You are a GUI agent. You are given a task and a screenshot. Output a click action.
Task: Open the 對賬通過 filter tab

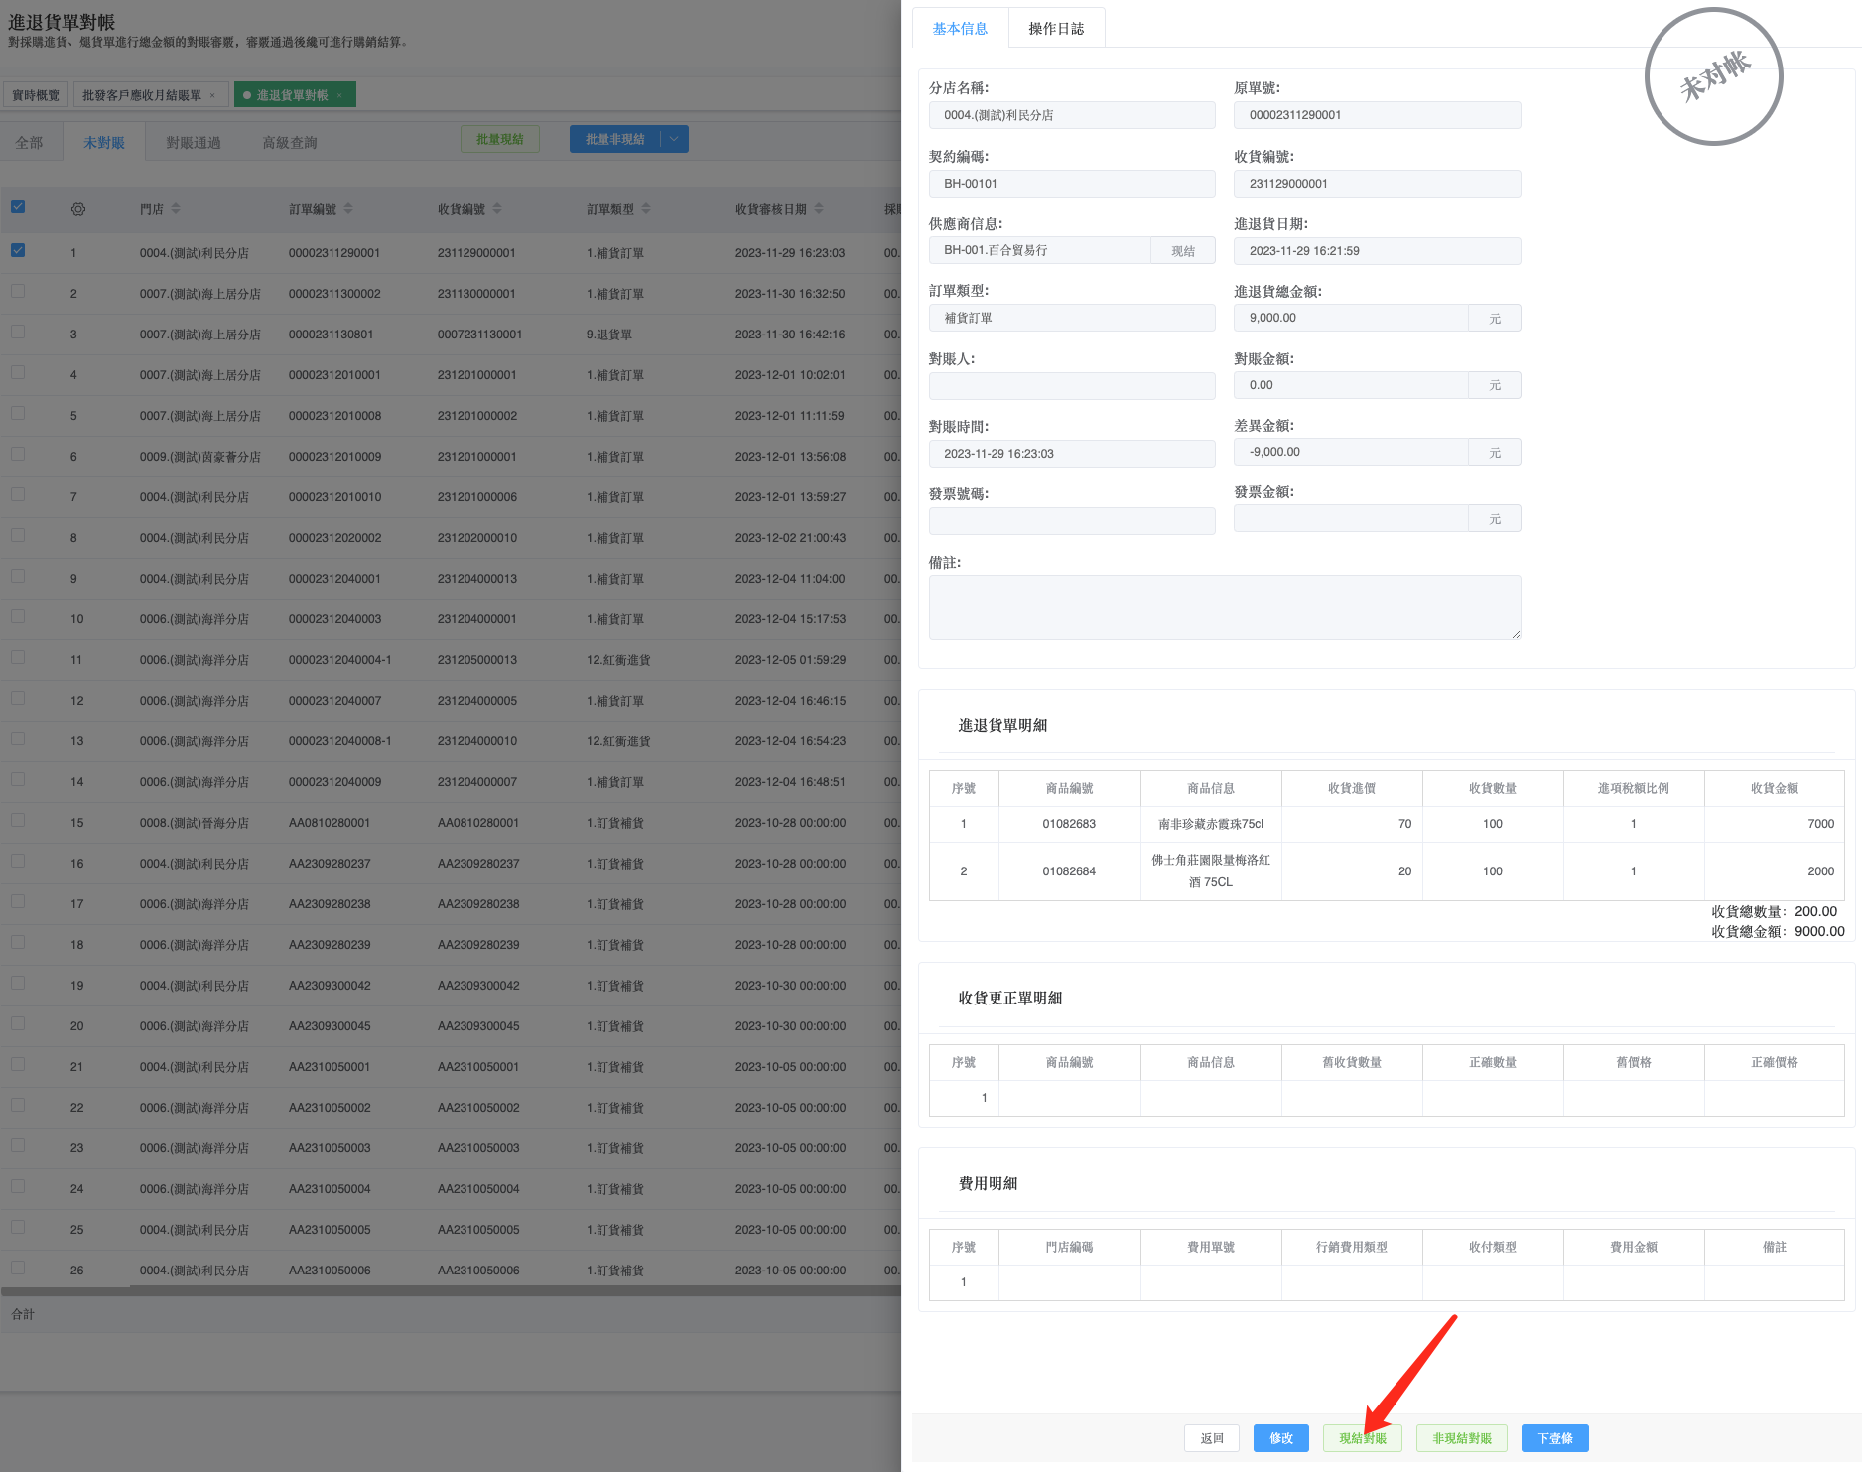click(194, 143)
